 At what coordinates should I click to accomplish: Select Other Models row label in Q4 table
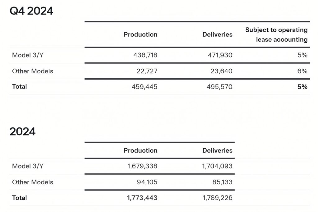pos(33,71)
